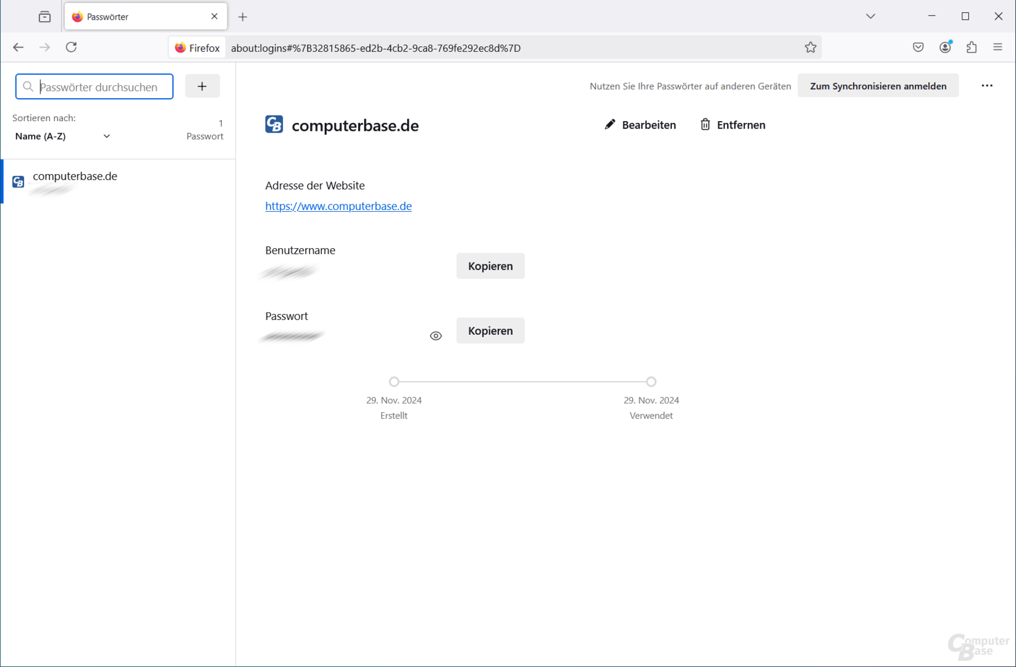This screenshot has width=1016, height=667.
Task: Go forward one page
Action: [x=44, y=48]
